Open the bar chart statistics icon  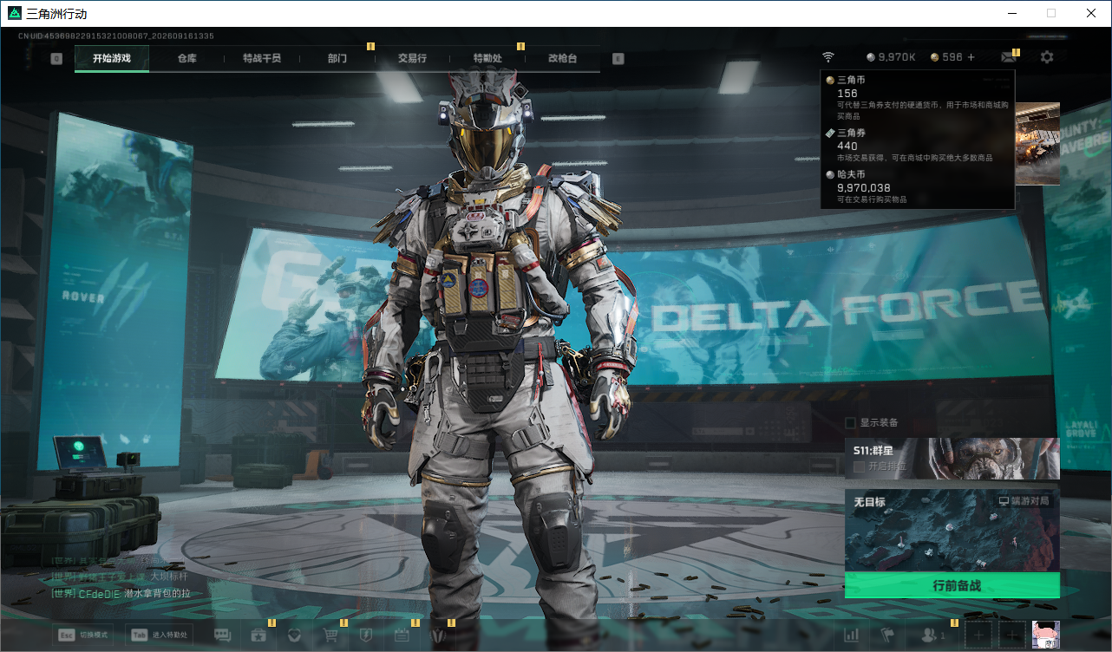[x=852, y=636]
